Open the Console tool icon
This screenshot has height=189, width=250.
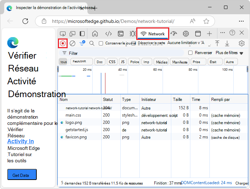[x=121, y=34]
